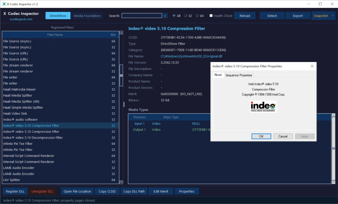Click the filter list scroll up arrow
Screen dimensions: 338x204
click(121, 33)
